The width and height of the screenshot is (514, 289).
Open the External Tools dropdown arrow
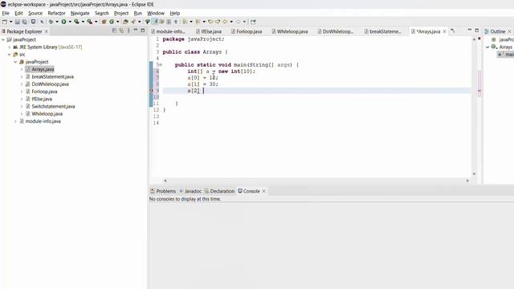[x=96, y=22]
